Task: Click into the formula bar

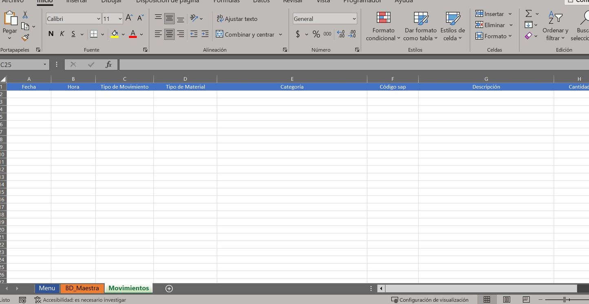Action: pos(354,64)
